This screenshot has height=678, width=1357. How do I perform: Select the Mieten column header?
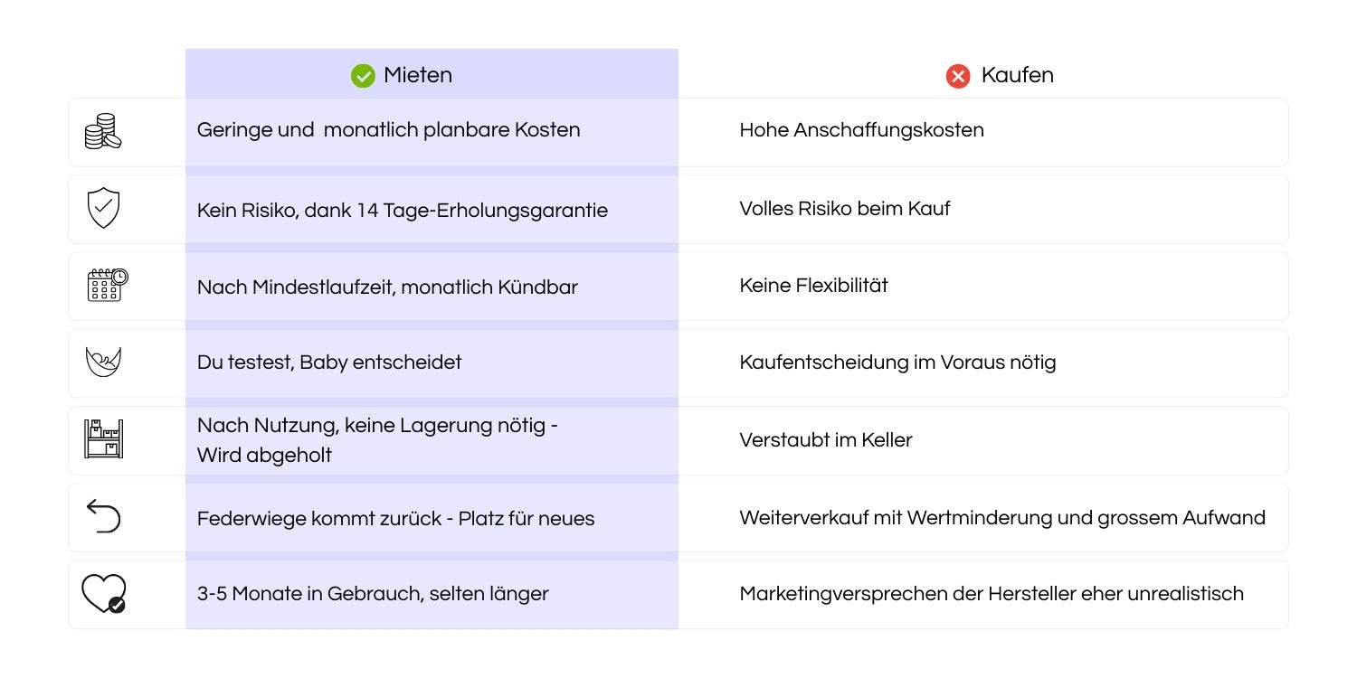point(417,75)
